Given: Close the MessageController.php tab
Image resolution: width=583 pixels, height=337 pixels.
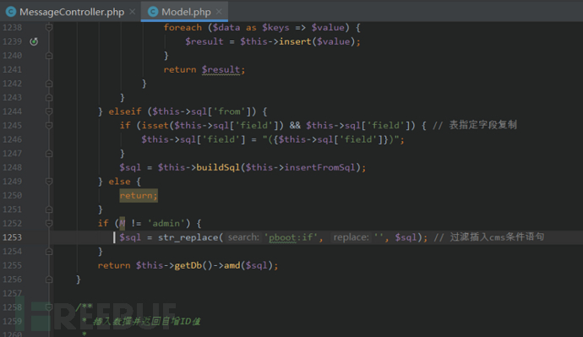Looking at the screenshot, I should pyautogui.click(x=133, y=12).
